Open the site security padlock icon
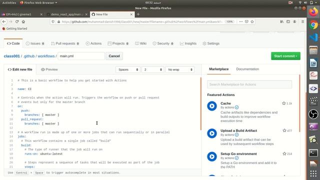Image resolution: width=320 pixels, height=180 pixels. click(58, 21)
